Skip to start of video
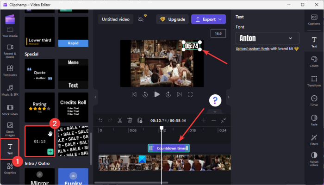Image resolution: width=324 pixels, height=185 pixels. tap(134, 94)
